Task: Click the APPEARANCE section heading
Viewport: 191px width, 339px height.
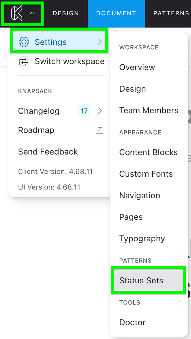Action: 140,132
